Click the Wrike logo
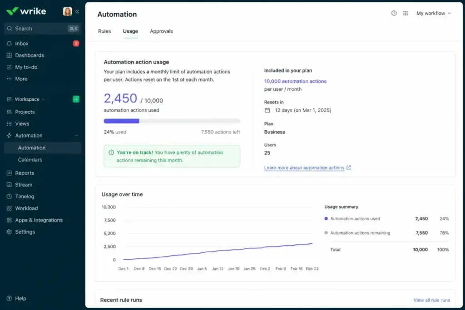 coord(26,11)
